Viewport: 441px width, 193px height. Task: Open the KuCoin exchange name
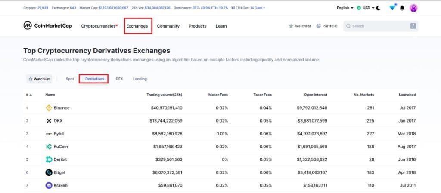tap(61, 147)
